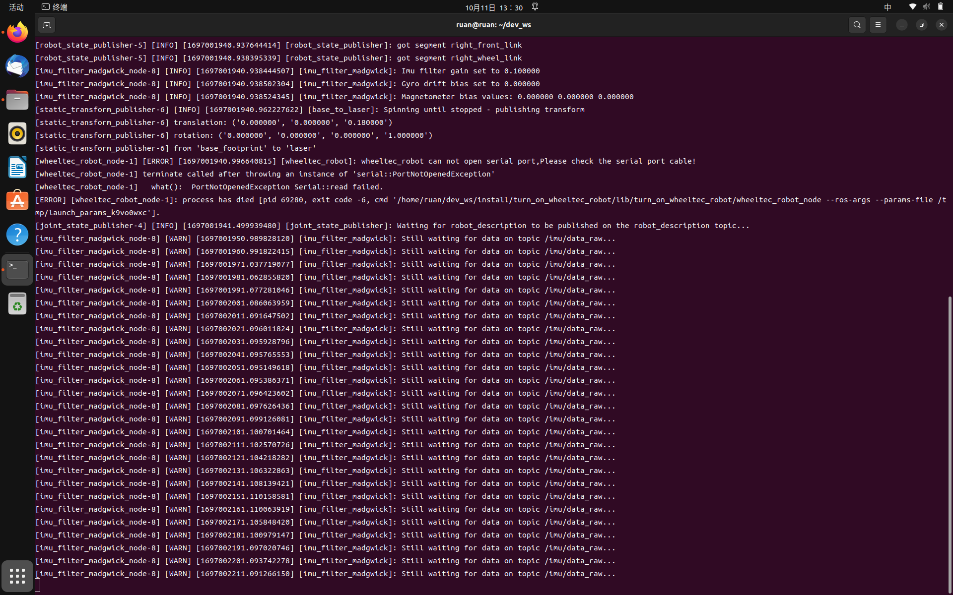Switch the input method indicator
The height and width of the screenshot is (595, 953).
point(887,7)
